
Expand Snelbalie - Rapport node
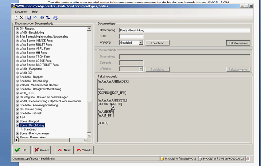pyautogui.click(x=17, y=77)
